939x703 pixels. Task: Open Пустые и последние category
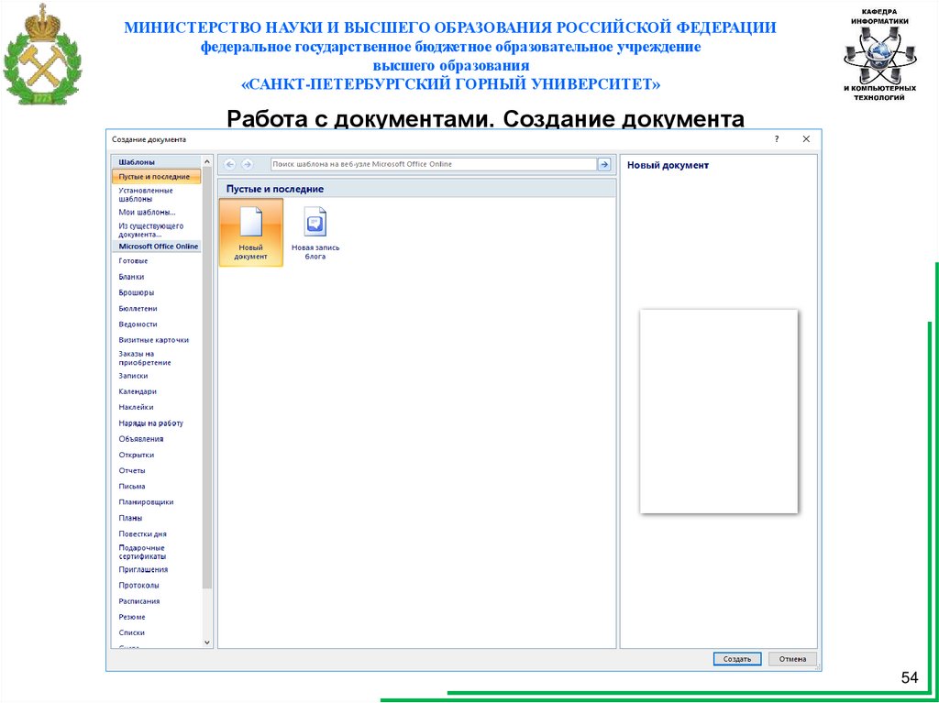click(154, 176)
